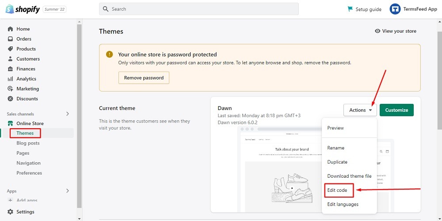Click the Products tag icon
442x221 pixels.
point(11,49)
